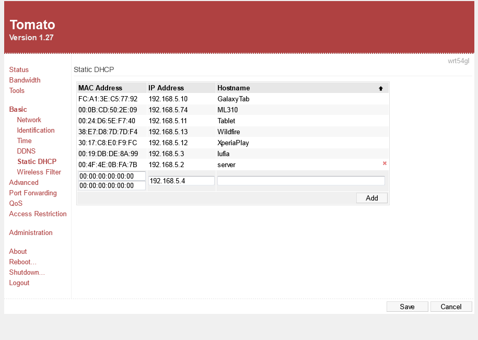Image resolution: width=478 pixels, height=340 pixels.
Task: Click the Add button
Action: tap(371, 198)
